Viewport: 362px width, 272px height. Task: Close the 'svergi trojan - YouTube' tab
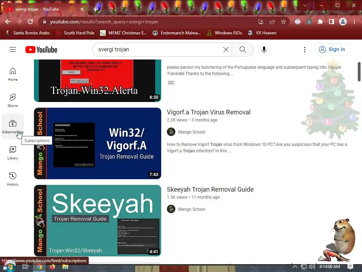pyautogui.click(x=82, y=9)
